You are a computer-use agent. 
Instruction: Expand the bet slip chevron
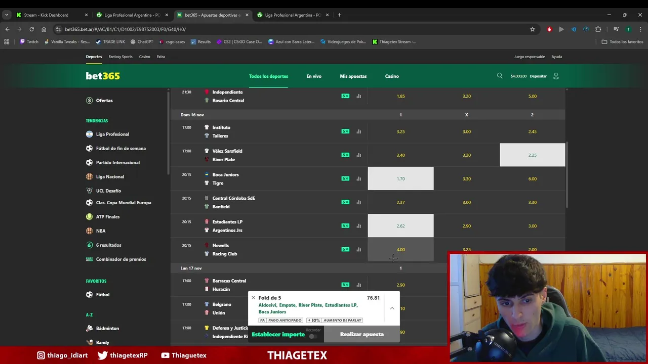[392, 308]
